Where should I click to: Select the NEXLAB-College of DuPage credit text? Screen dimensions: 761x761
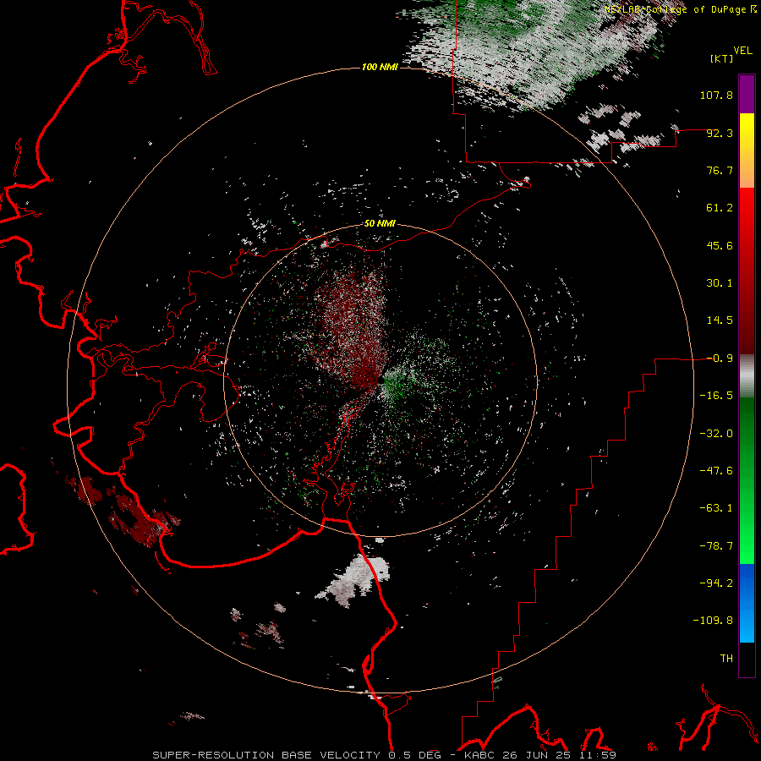point(676,9)
